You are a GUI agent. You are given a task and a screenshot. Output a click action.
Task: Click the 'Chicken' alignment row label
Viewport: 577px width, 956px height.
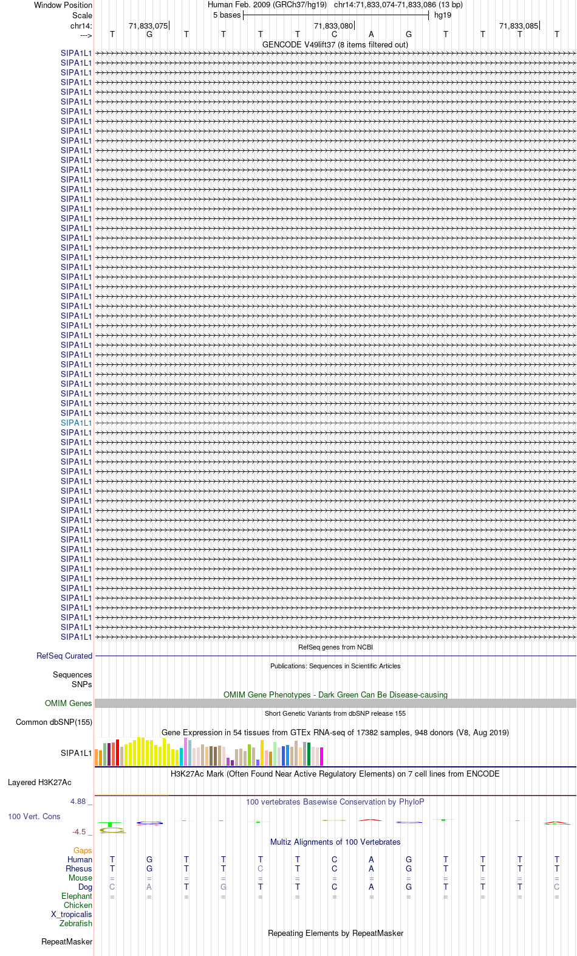tap(78, 906)
